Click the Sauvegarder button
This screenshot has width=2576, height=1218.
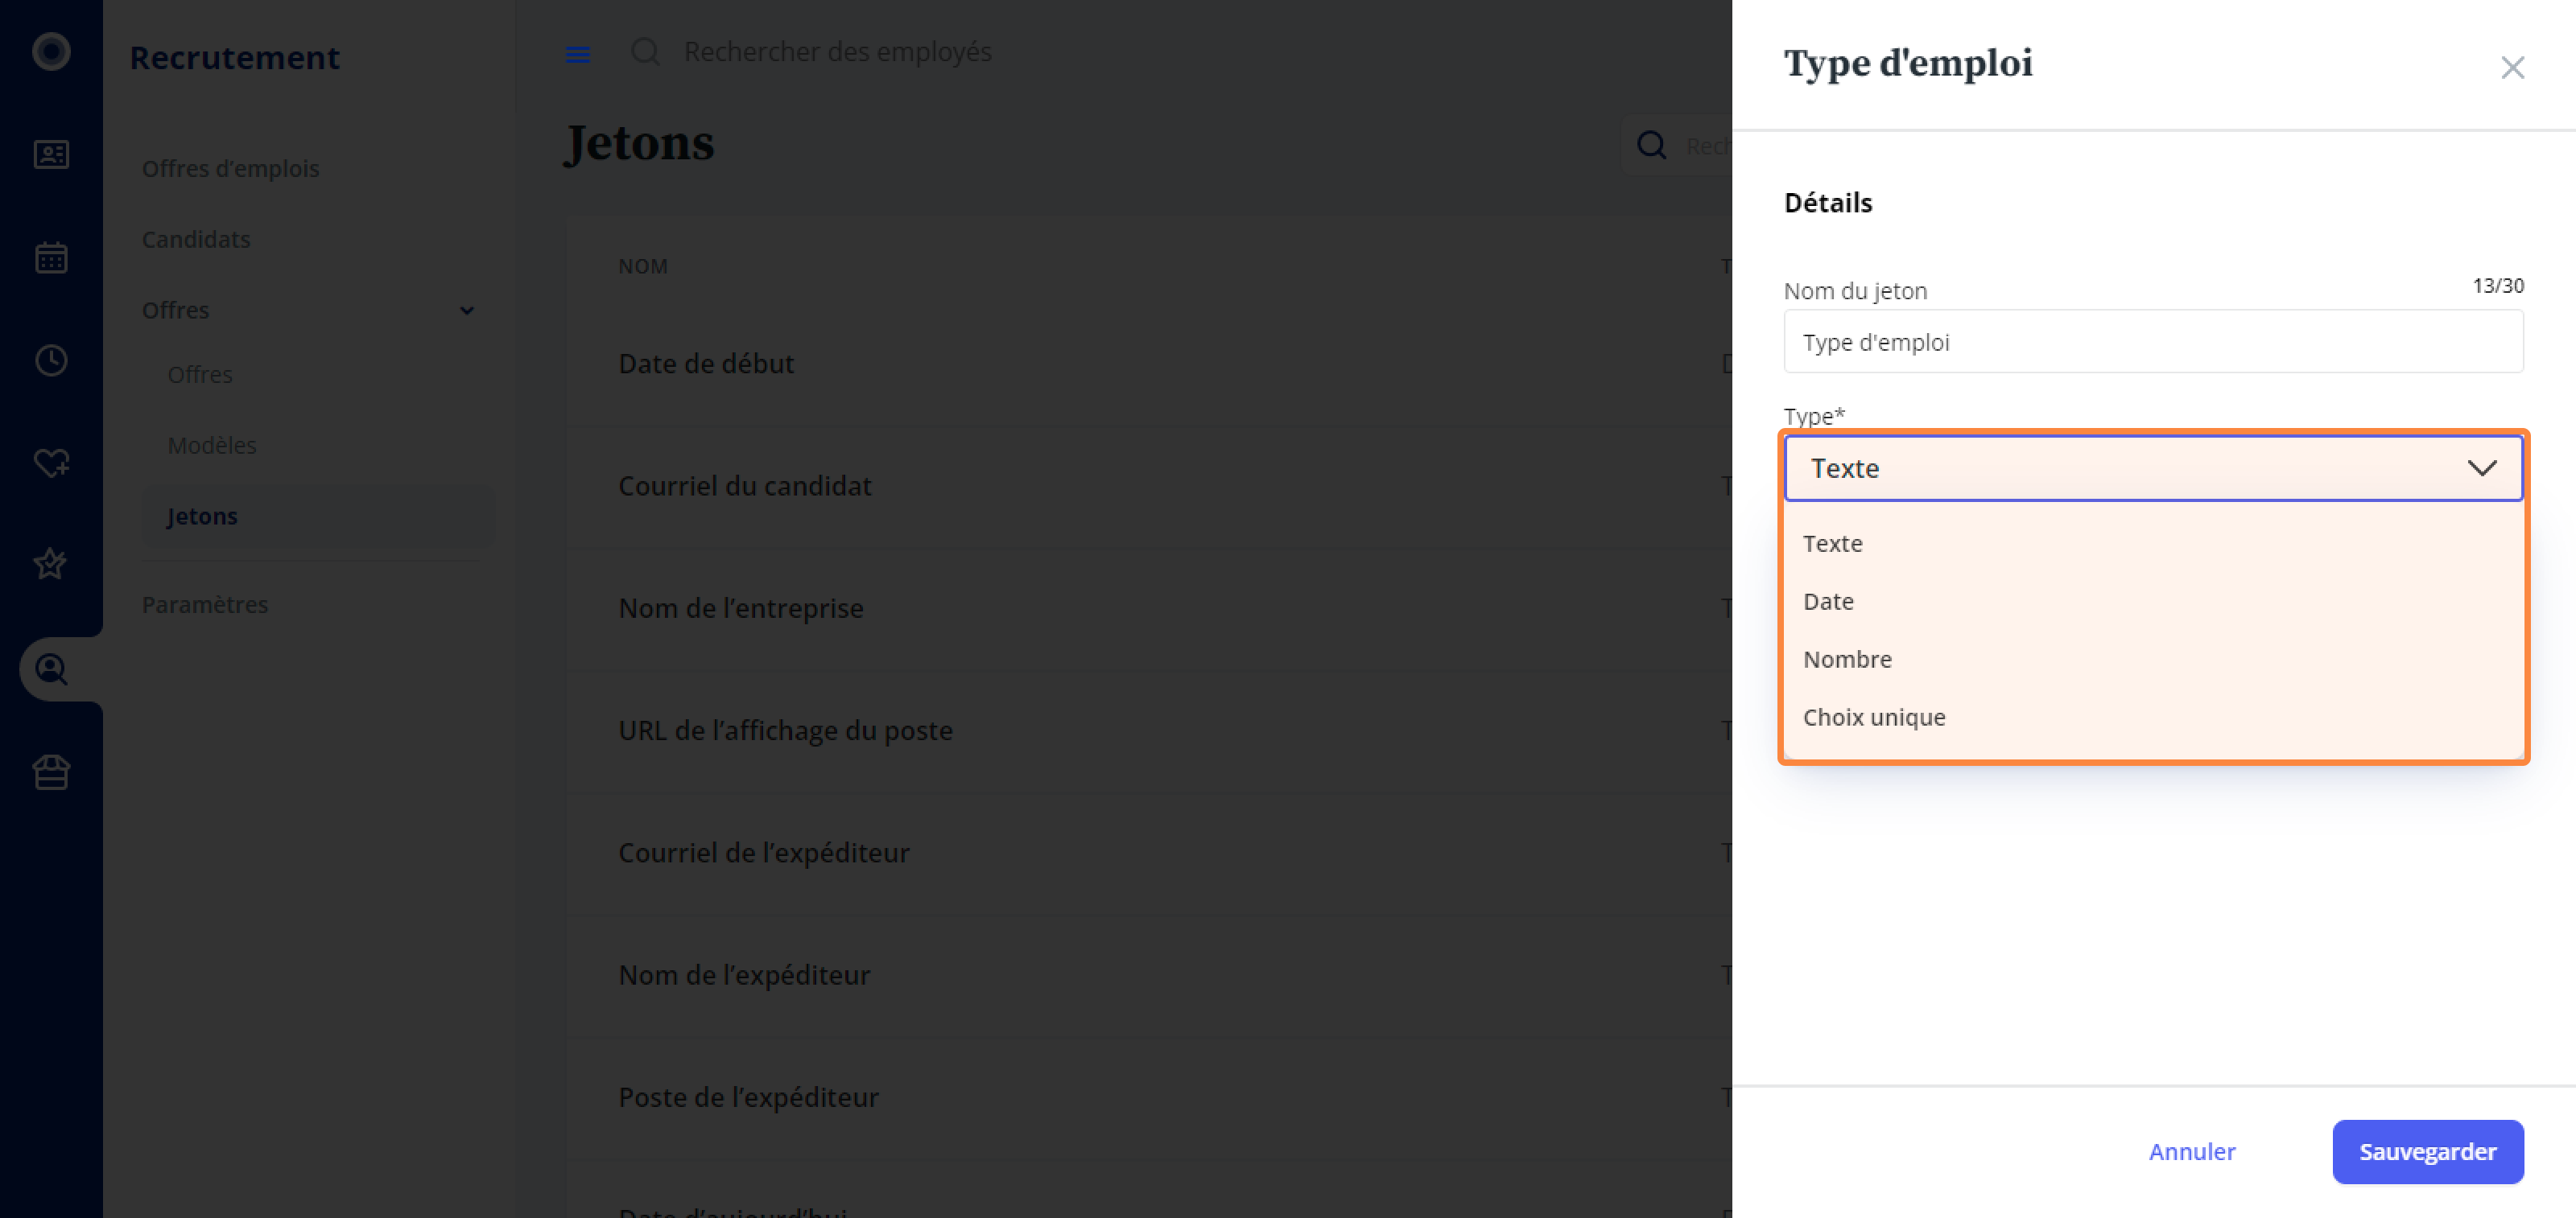click(x=2427, y=1151)
